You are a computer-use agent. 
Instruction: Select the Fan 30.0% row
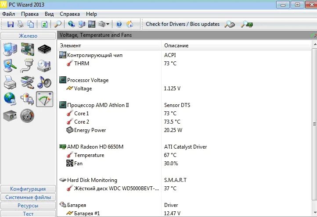[184, 164]
